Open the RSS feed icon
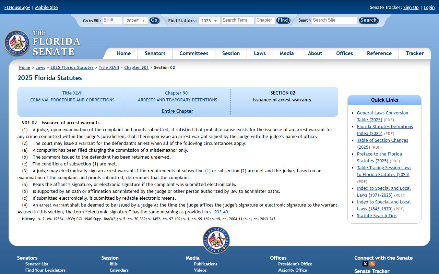This screenshot has height=274, width=439. pos(372,264)
